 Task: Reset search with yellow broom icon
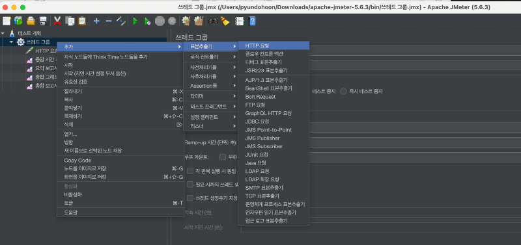point(225,21)
